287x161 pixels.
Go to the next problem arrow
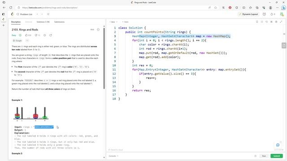click(x=42, y=14)
